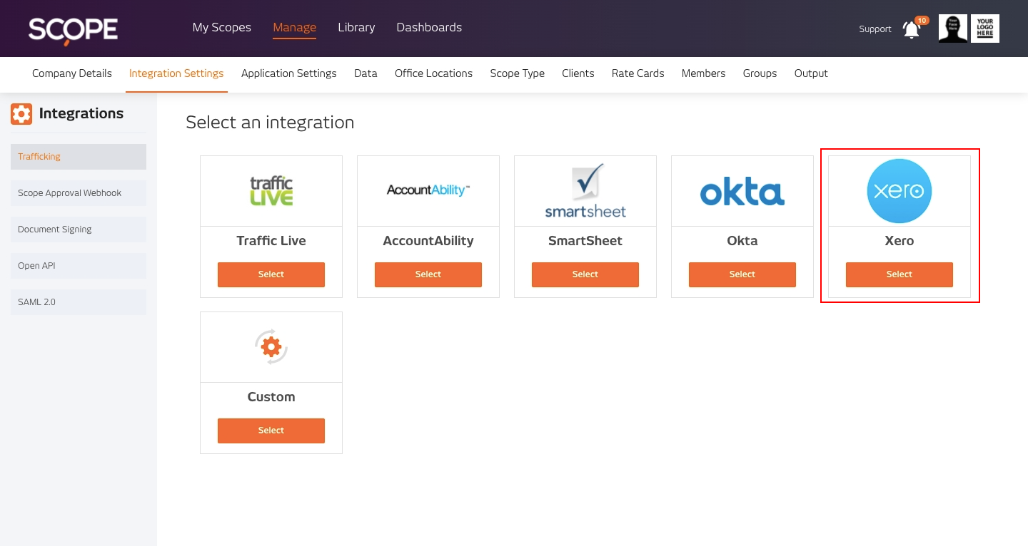Open the Data tab
The width and height of the screenshot is (1028, 546).
click(366, 73)
